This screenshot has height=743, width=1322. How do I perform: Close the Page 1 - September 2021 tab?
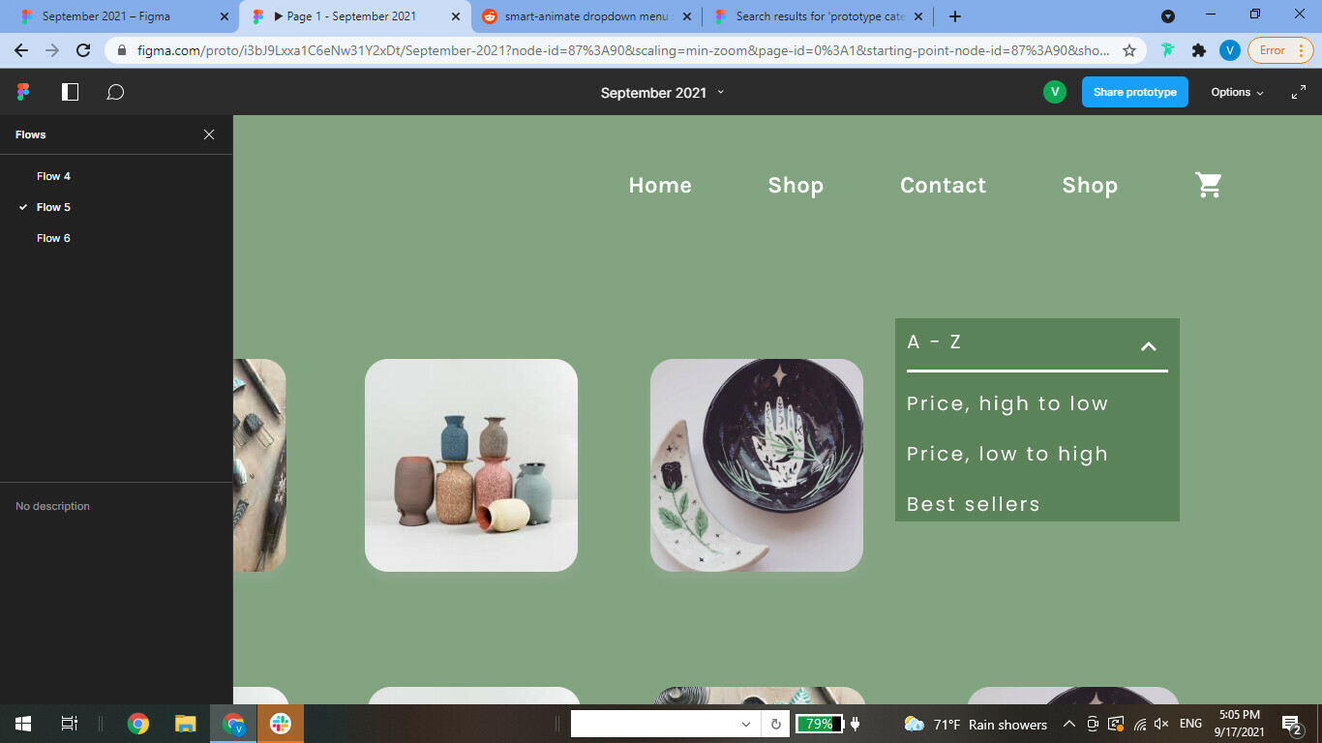(x=456, y=16)
